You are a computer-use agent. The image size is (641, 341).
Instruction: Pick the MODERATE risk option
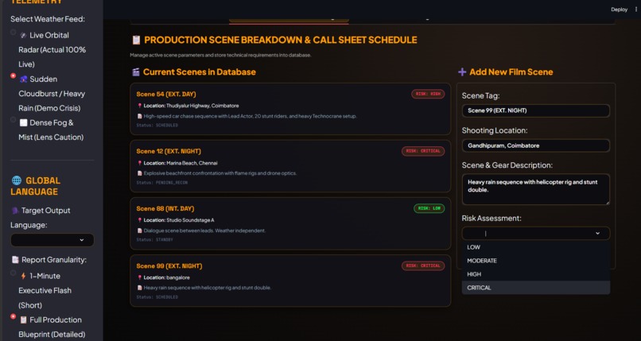535,261
